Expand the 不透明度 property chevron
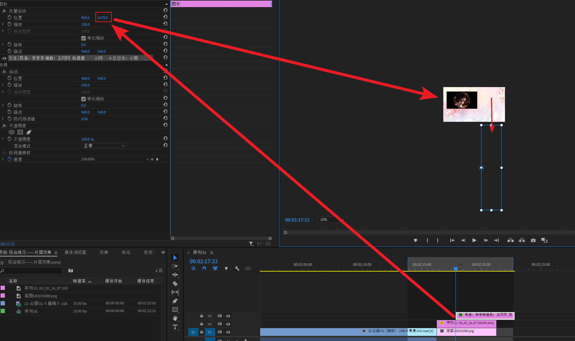 pos(3,139)
